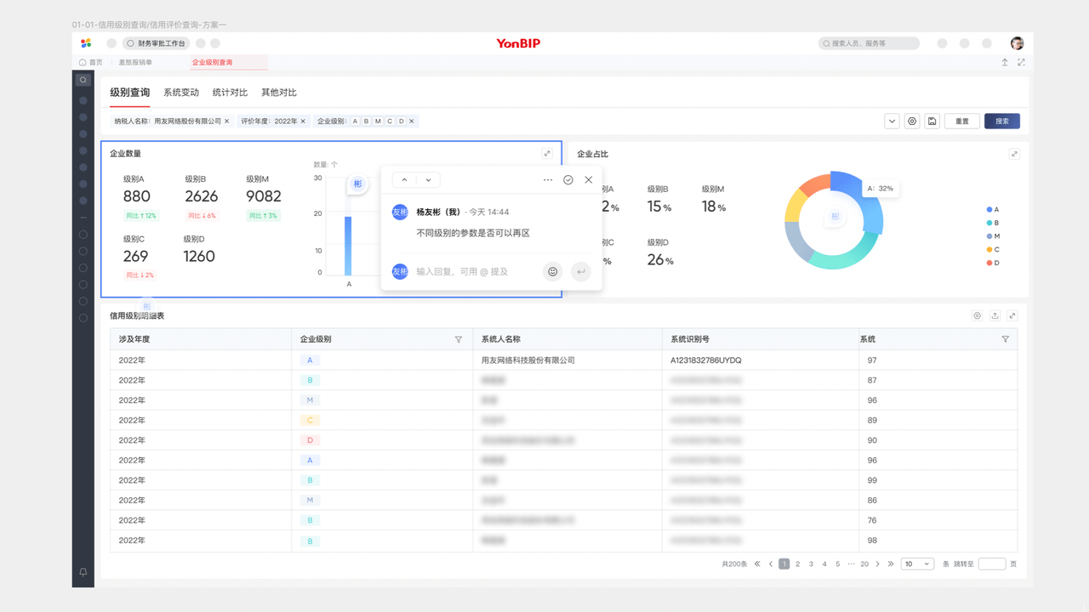Toggle level A in the 企业级别 filter
Viewport: 1089px width, 612px height.
[x=355, y=122]
